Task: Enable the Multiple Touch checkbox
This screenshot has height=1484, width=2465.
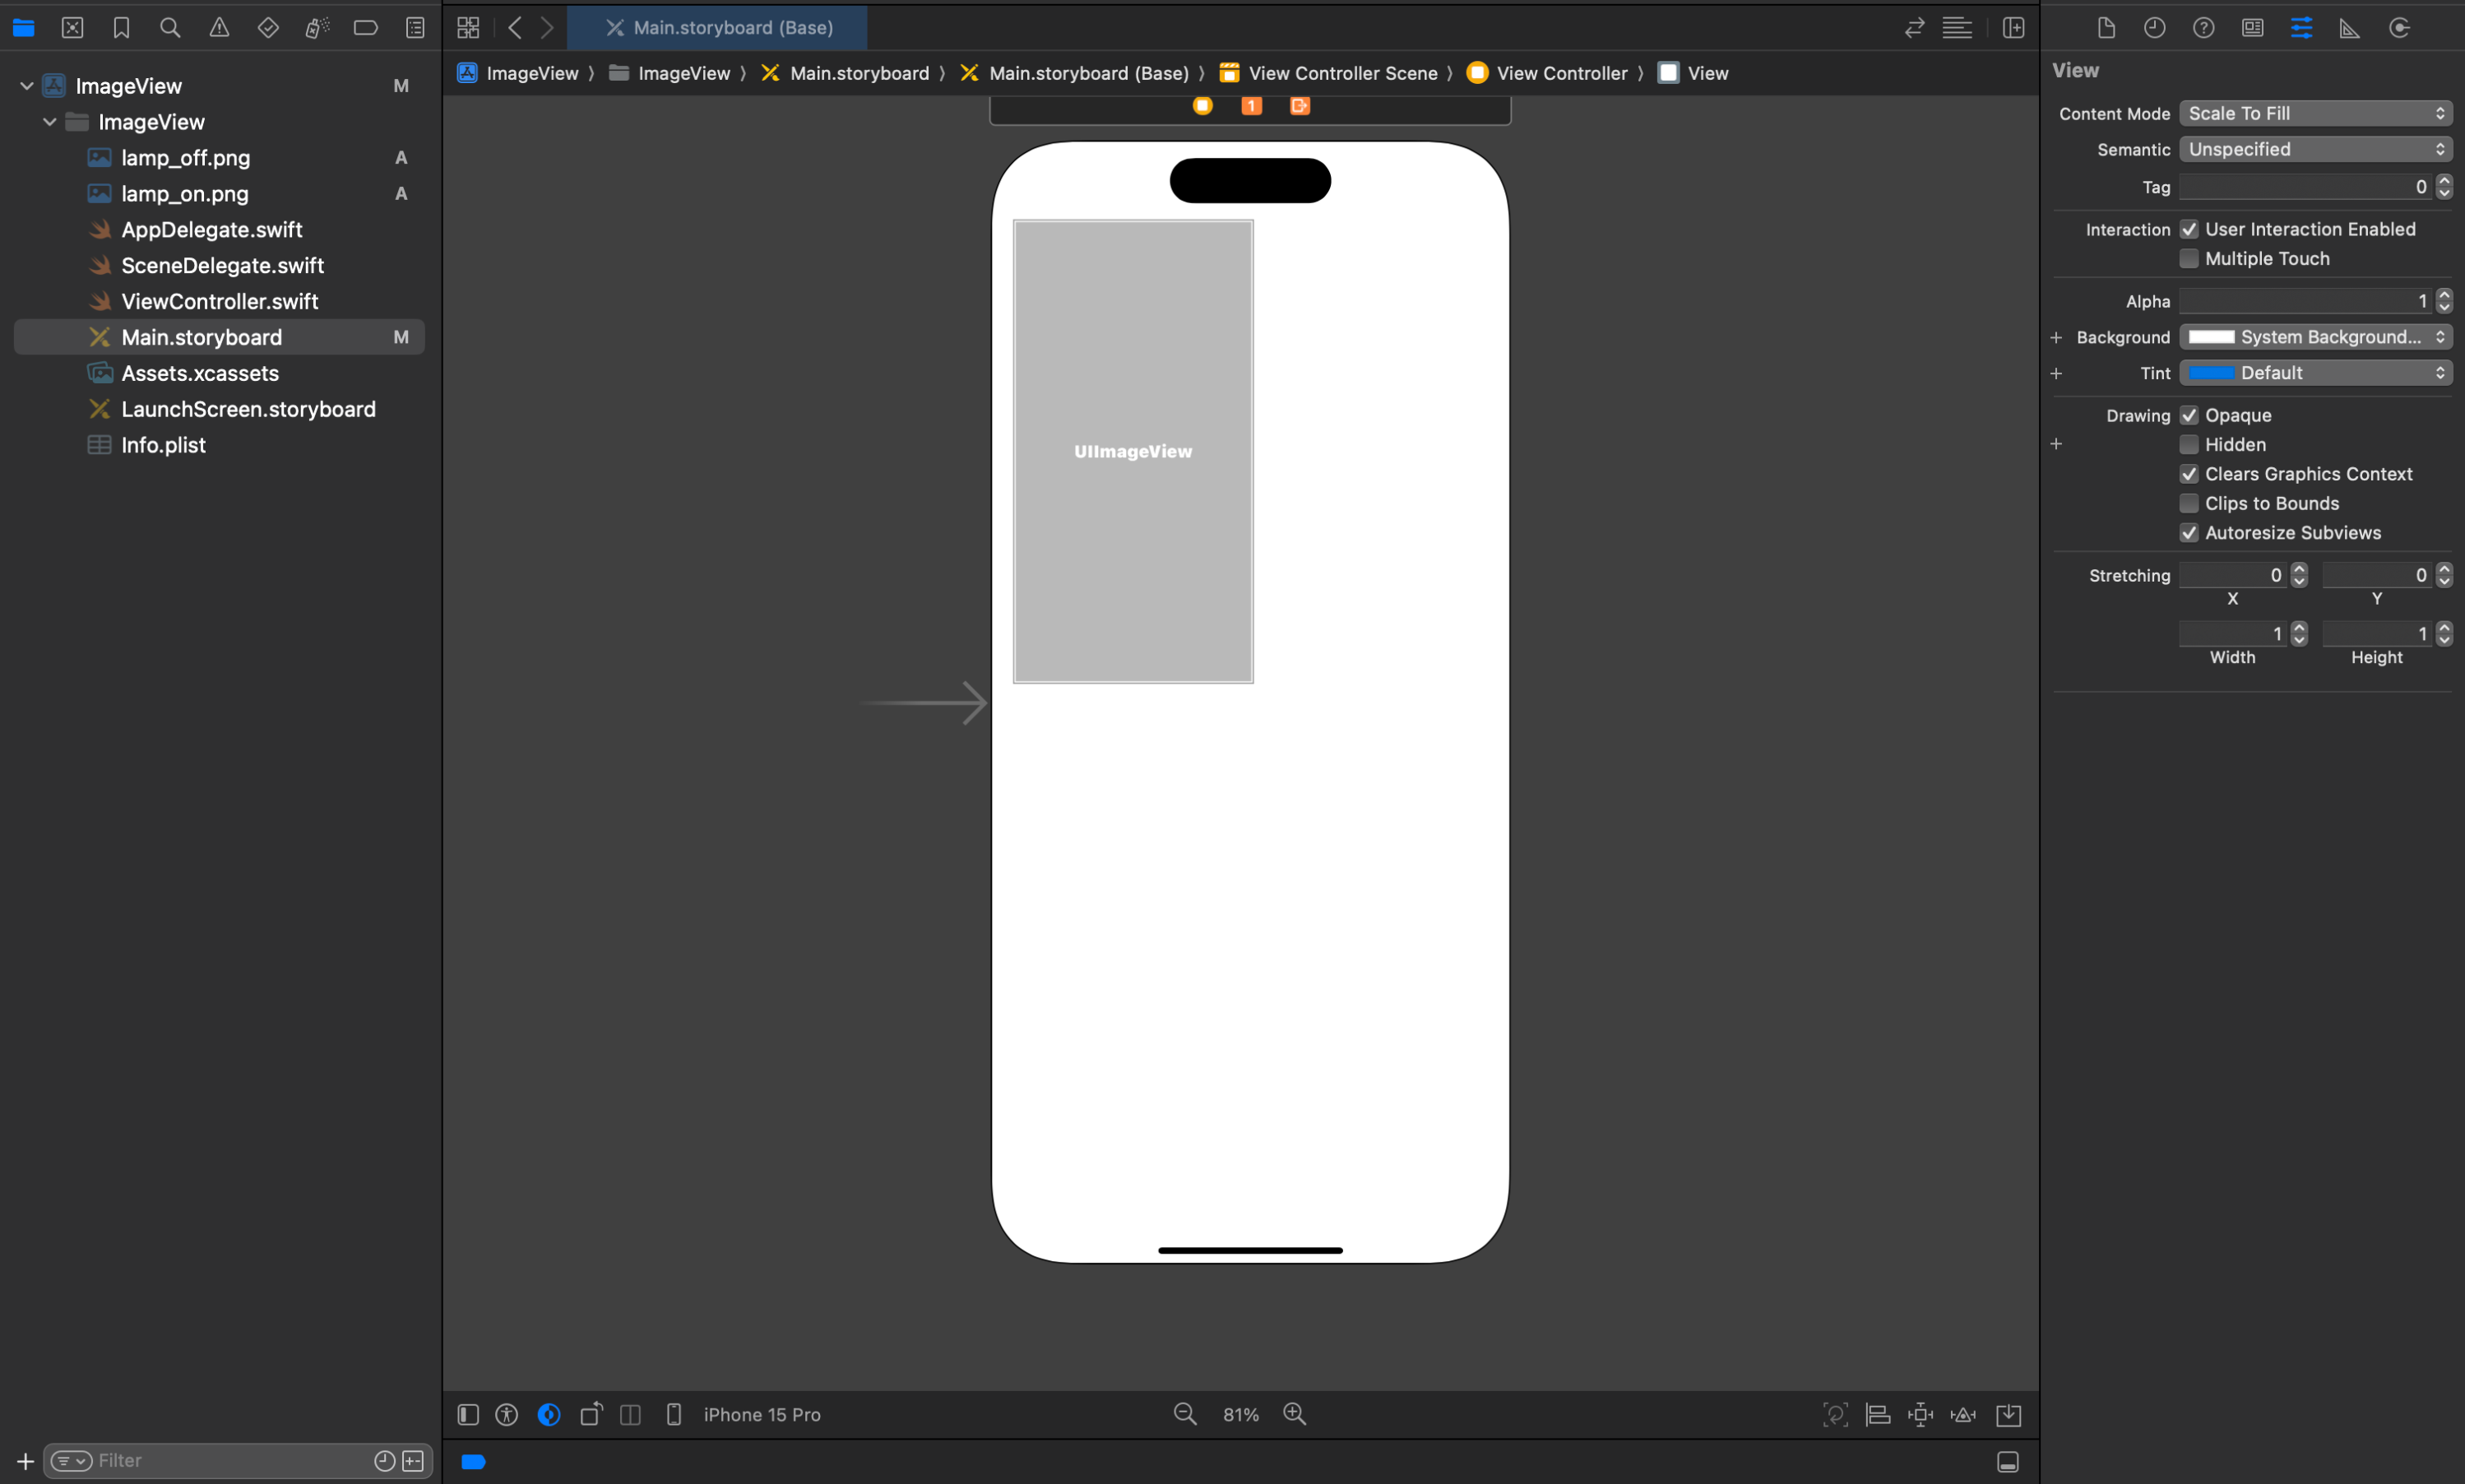Action: (x=2189, y=259)
